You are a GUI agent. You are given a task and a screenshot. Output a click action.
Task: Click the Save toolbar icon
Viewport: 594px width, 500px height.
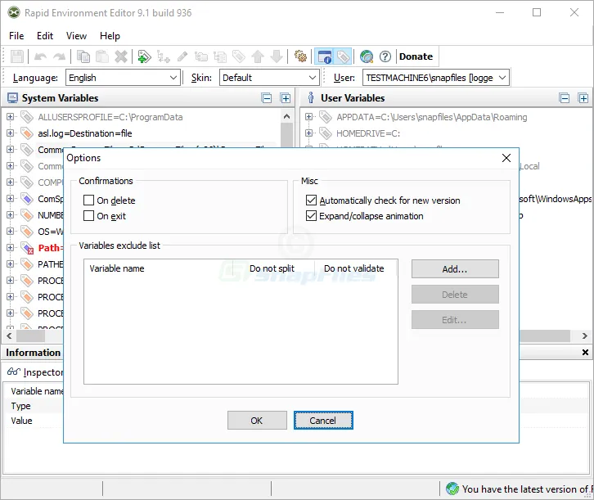tap(16, 56)
